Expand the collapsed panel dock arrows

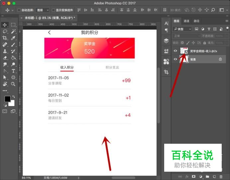pos(169,16)
